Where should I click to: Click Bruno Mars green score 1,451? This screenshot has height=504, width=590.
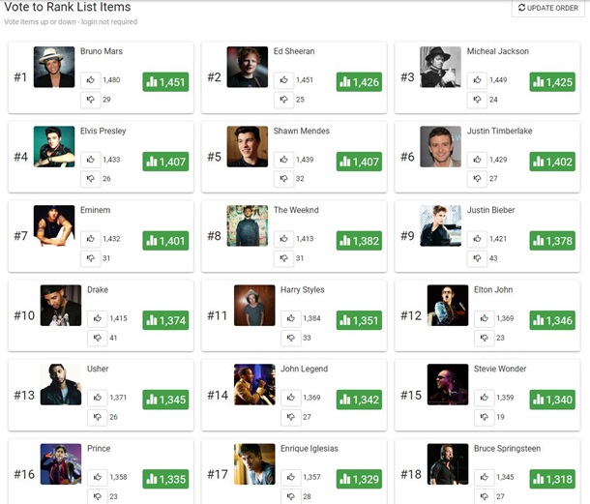tap(165, 82)
